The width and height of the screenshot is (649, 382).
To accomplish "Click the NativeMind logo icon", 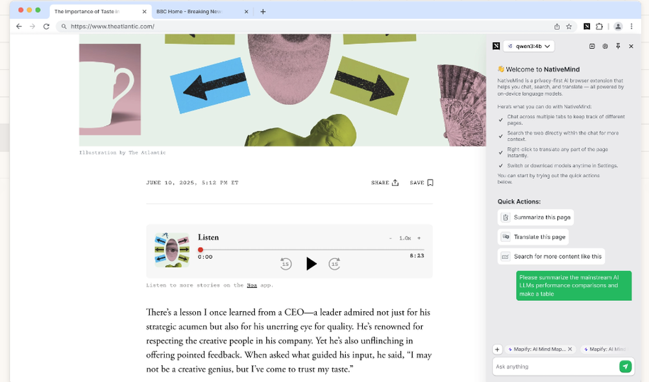I will coord(496,46).
